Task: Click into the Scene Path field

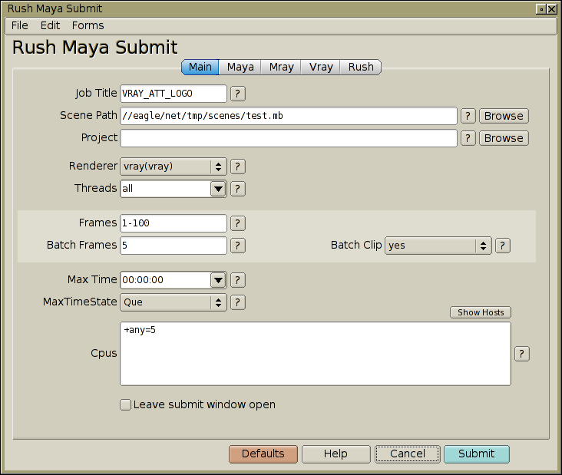Action: tap(289, 116)
